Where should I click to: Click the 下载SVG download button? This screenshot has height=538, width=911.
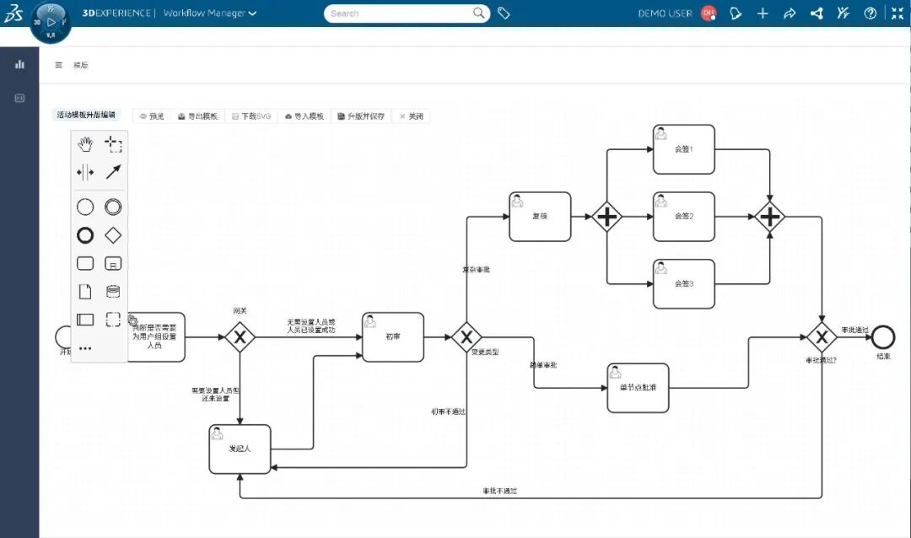pyautogui.click(x=251, y=116)
